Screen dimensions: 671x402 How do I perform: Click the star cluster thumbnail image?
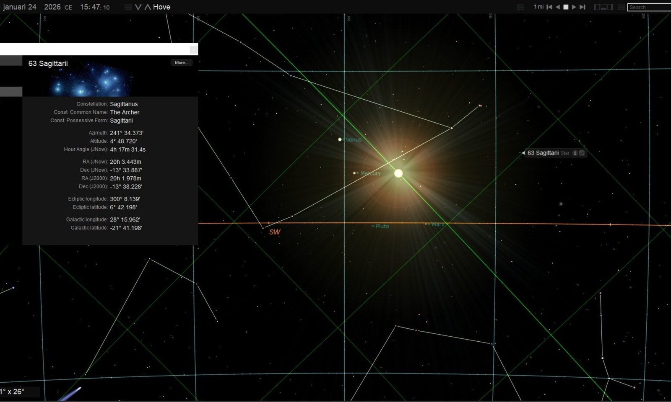90,80
